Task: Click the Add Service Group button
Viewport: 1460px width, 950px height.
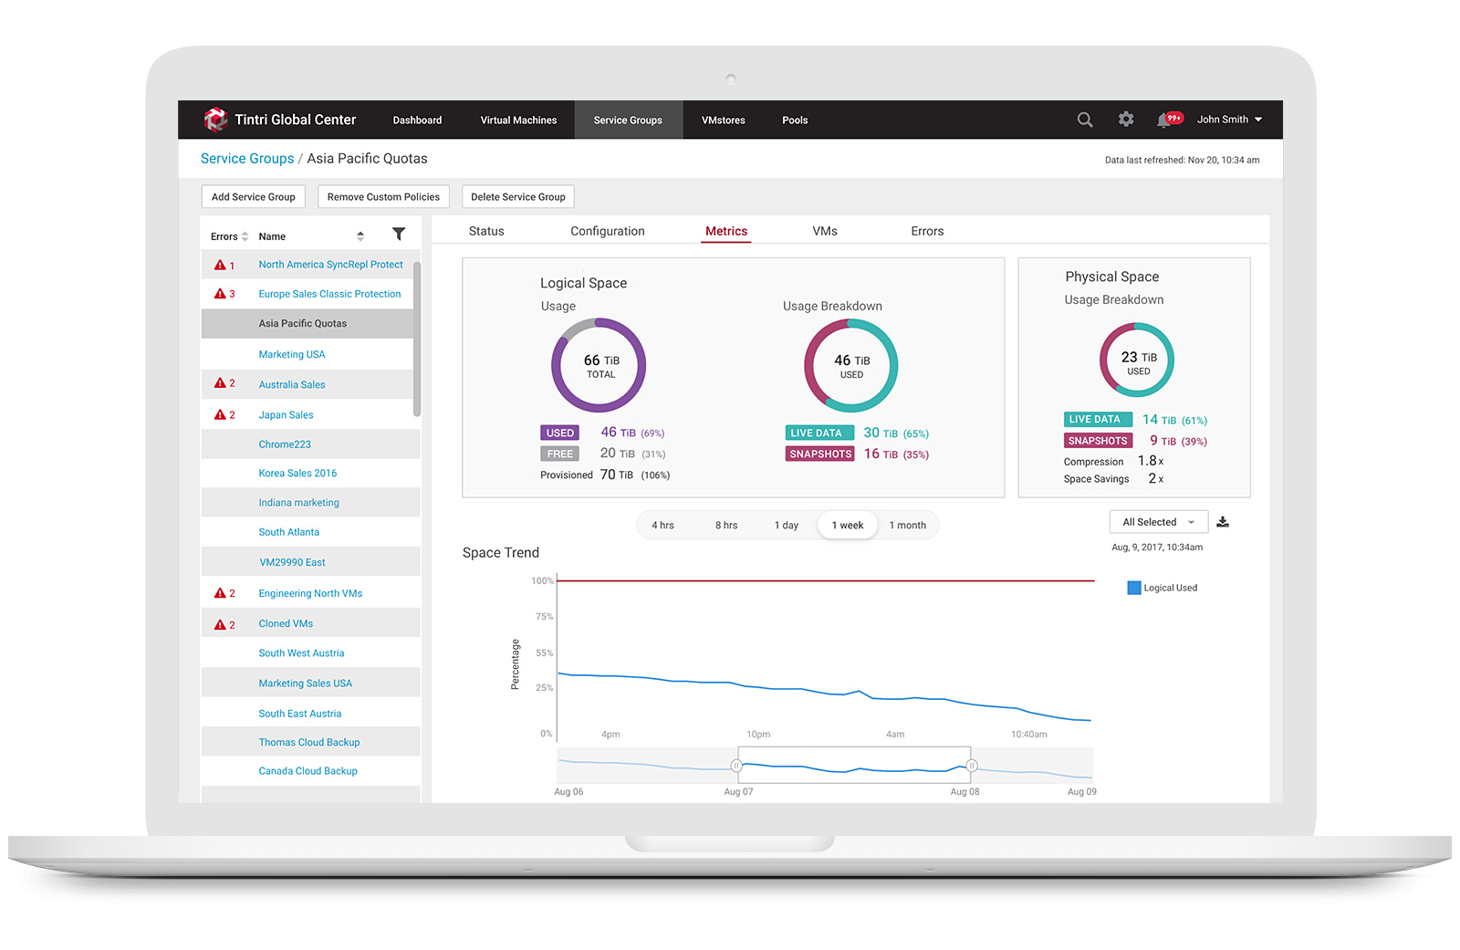Action: [253, 197]
